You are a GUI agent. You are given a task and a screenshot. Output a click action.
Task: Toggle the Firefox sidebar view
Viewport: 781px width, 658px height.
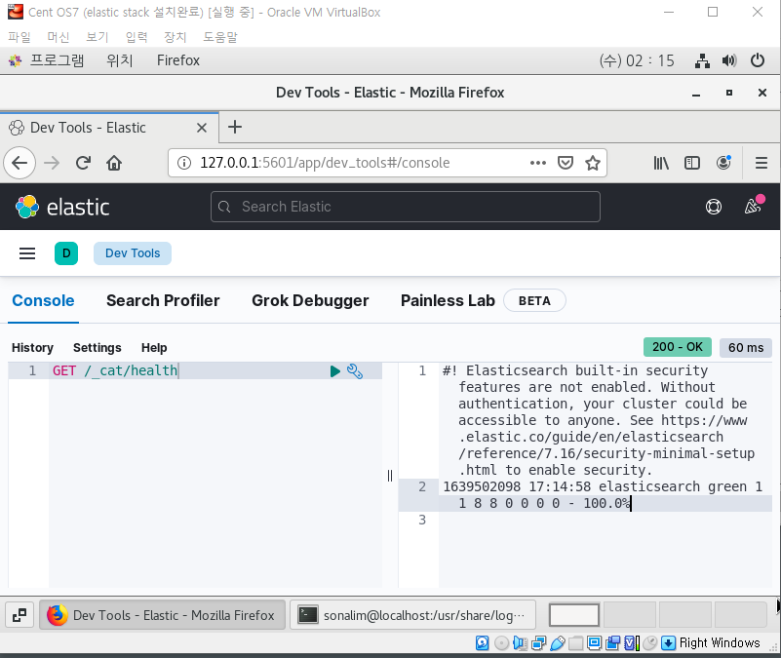[692, 163]
